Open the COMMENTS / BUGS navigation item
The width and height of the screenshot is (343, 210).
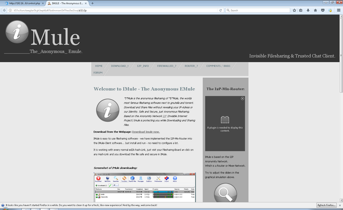pos(218,66)
